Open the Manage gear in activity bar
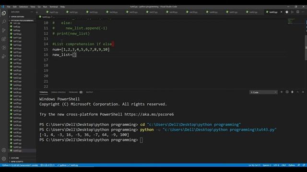Image resolution: width=307 pixels, height=172 pixels. pyautogui.click(x=4, y=159)
